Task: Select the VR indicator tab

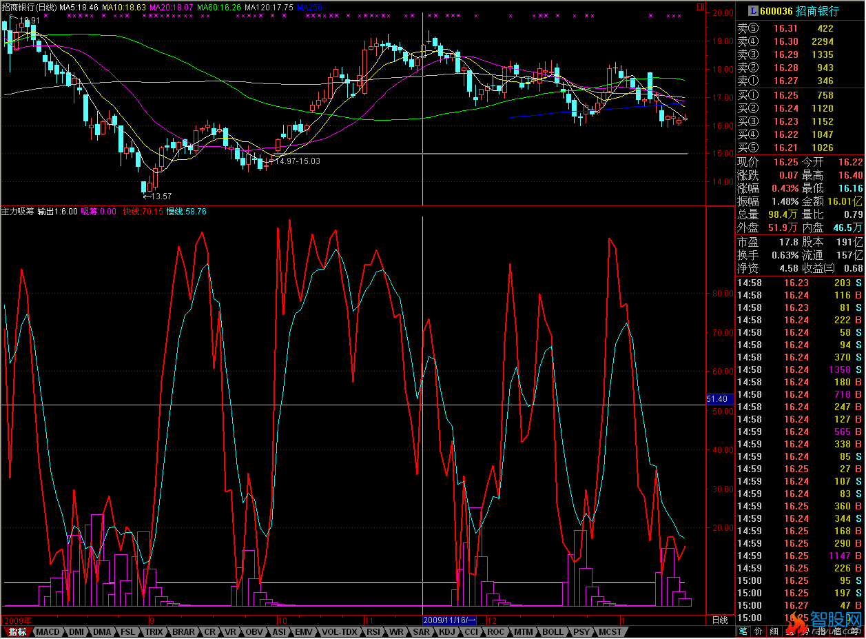Action: pos(231,631)
